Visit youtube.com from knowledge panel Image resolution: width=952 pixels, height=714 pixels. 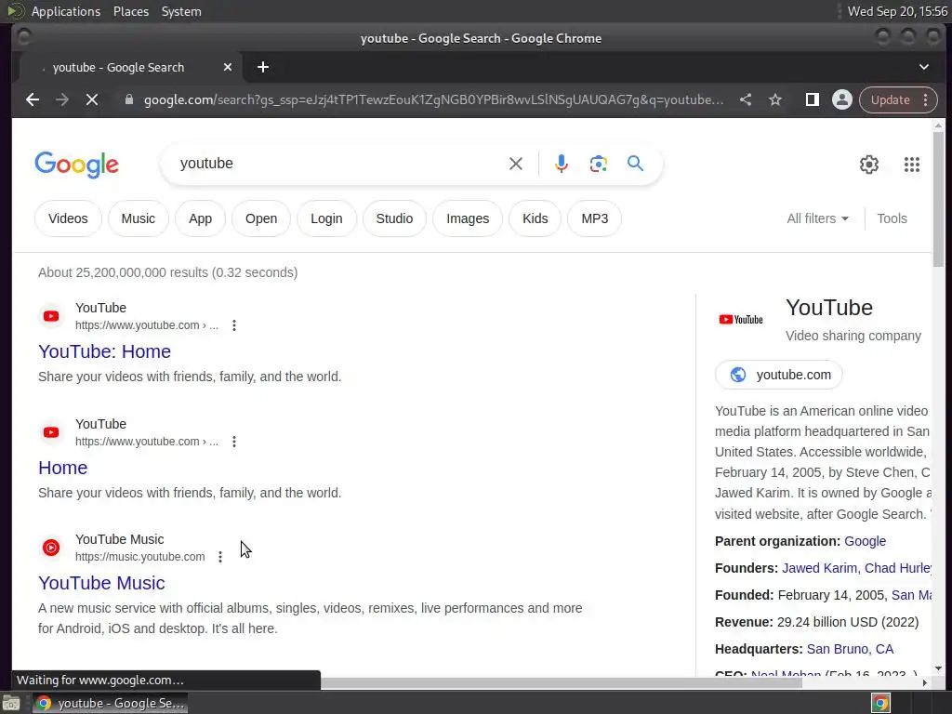[x=779, y=375]
